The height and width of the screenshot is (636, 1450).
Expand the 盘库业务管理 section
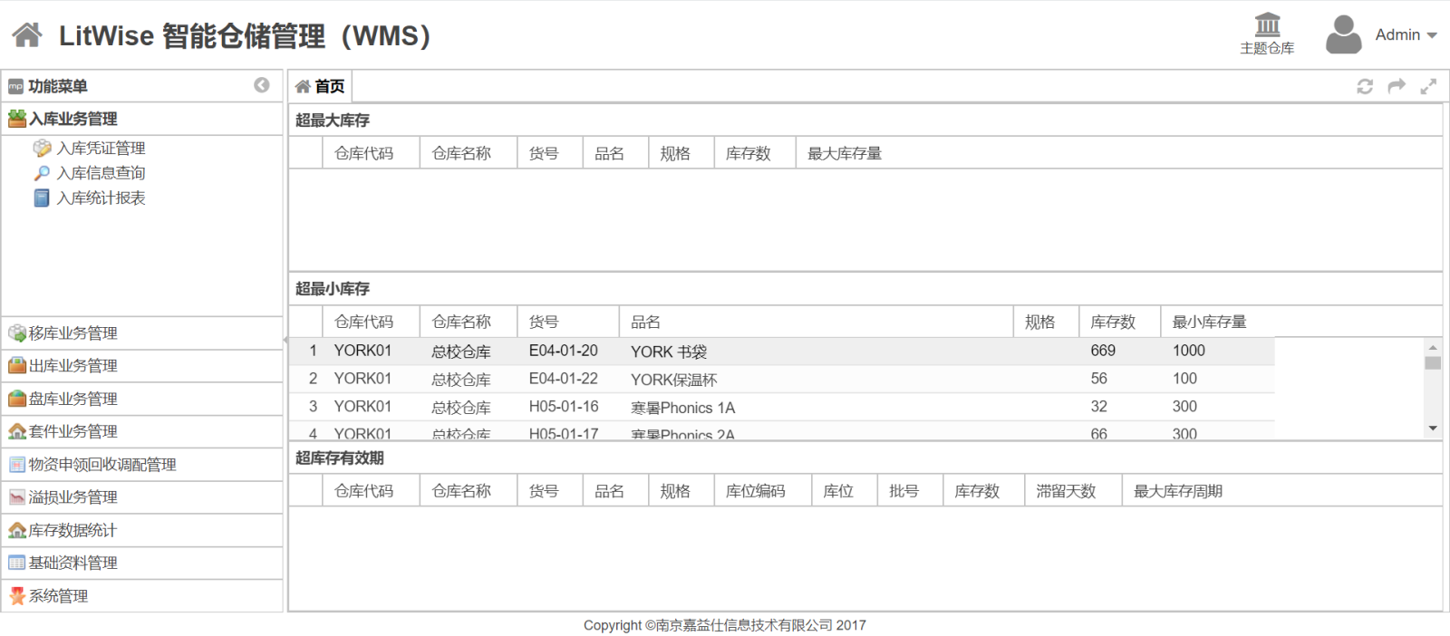tap(142, 399)
